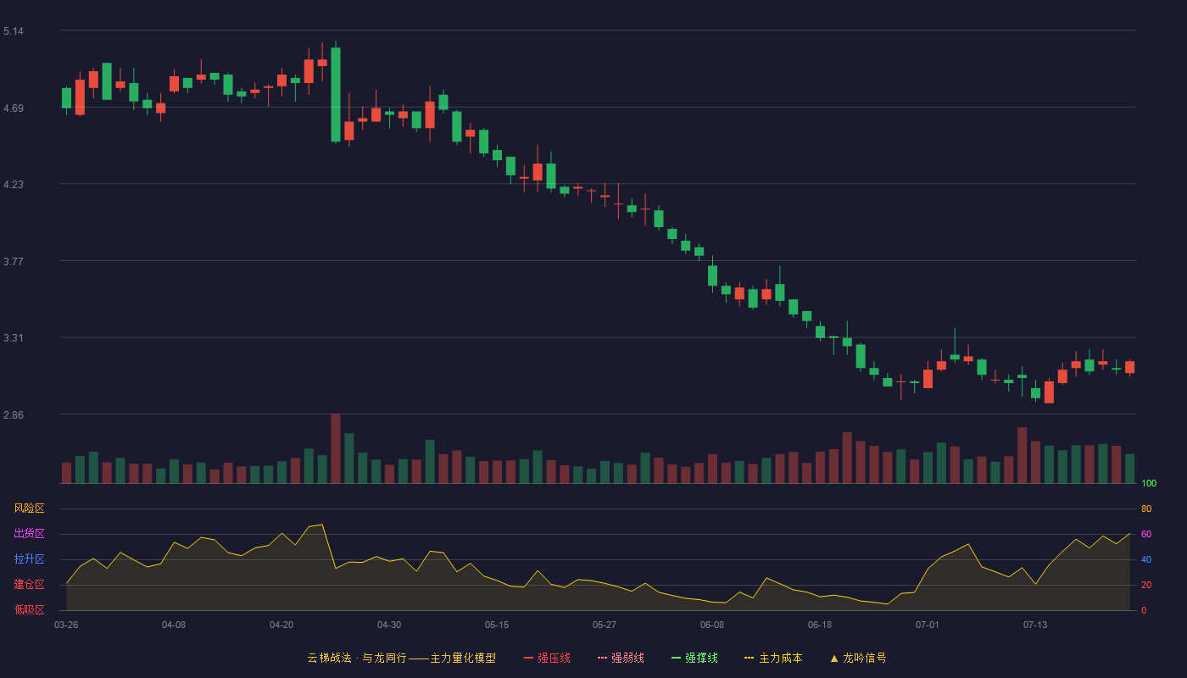Click the 04-08 date label
Screen dimensions: 1187x678
coord(174,625)
